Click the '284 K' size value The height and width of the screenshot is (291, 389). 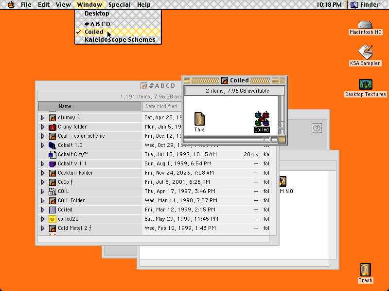251,154
